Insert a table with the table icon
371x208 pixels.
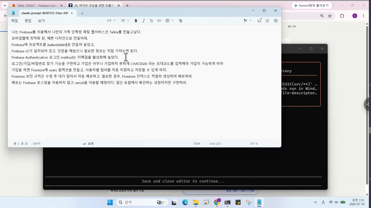[x=167, y=21]
